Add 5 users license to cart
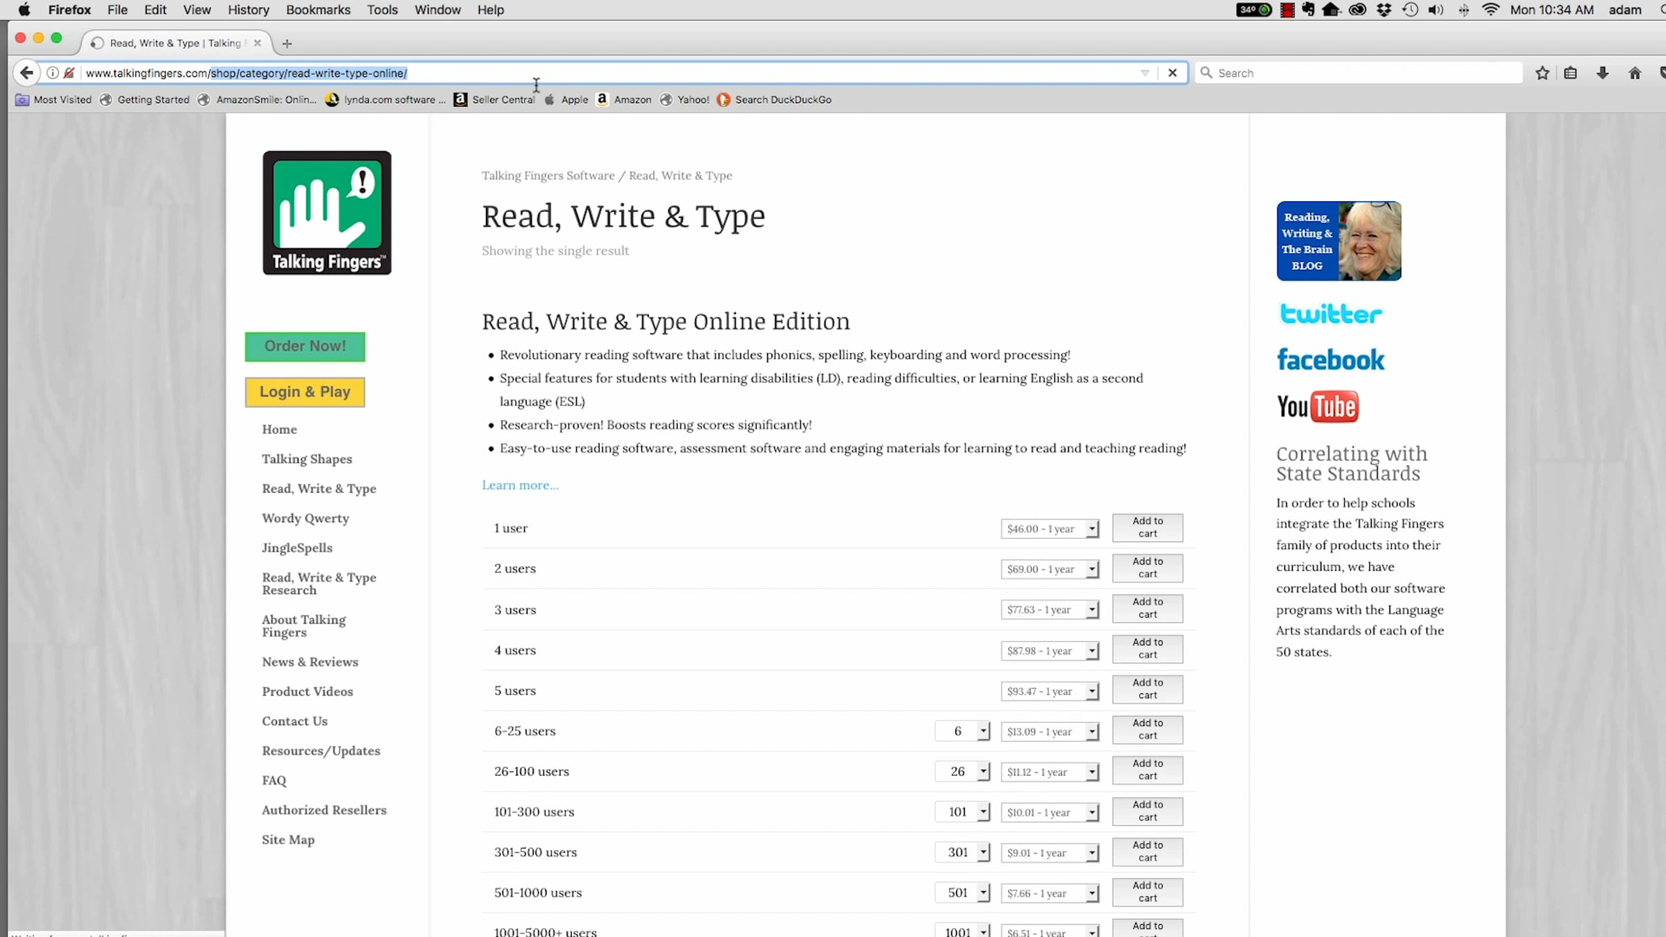Screen dimensions: 1666x937 [x=1147, y=689]
